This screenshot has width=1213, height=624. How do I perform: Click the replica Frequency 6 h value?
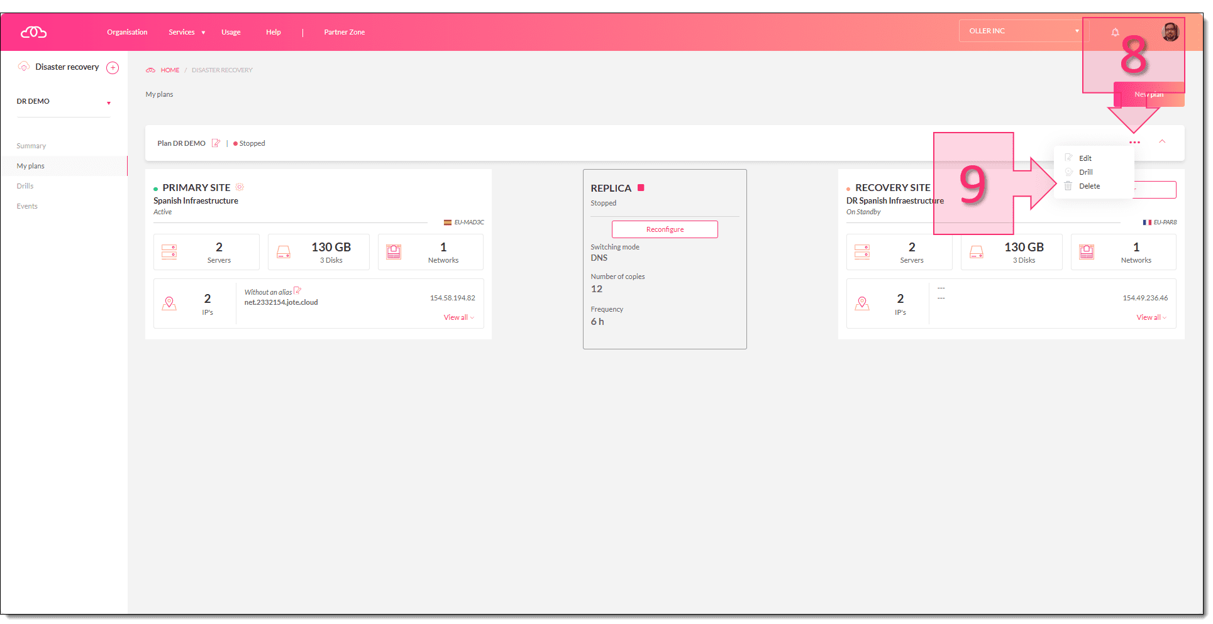point(597,322)
